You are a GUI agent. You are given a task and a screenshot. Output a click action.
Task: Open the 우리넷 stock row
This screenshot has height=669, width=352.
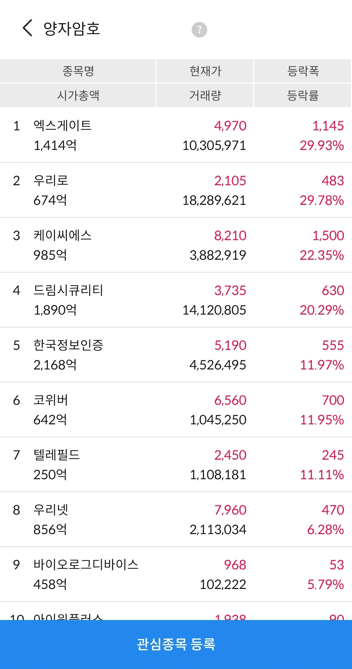point(176,519)
